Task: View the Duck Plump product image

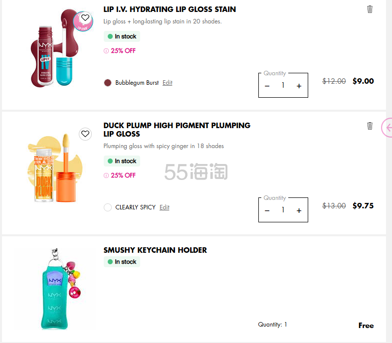Action: click(x=55, y=168)
